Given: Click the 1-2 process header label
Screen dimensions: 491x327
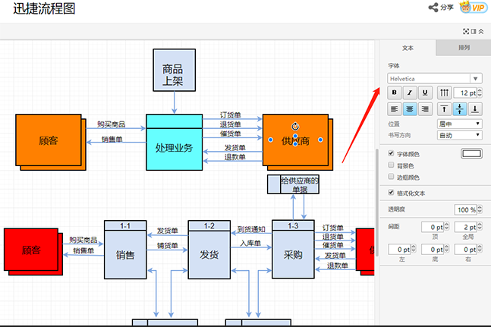Looking at the screenshot, I should [x=209, y=225].
